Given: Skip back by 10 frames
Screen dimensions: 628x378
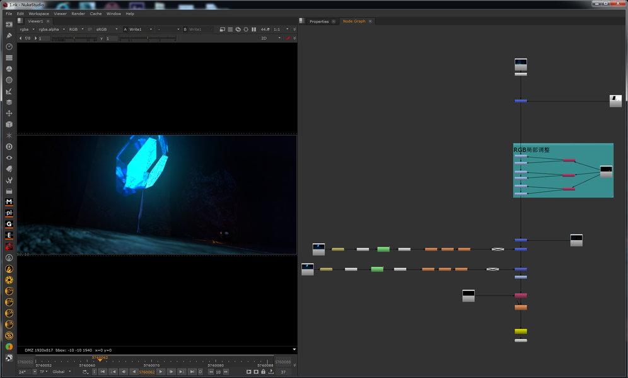Looking at the screenshot, I should pos(211,372).
